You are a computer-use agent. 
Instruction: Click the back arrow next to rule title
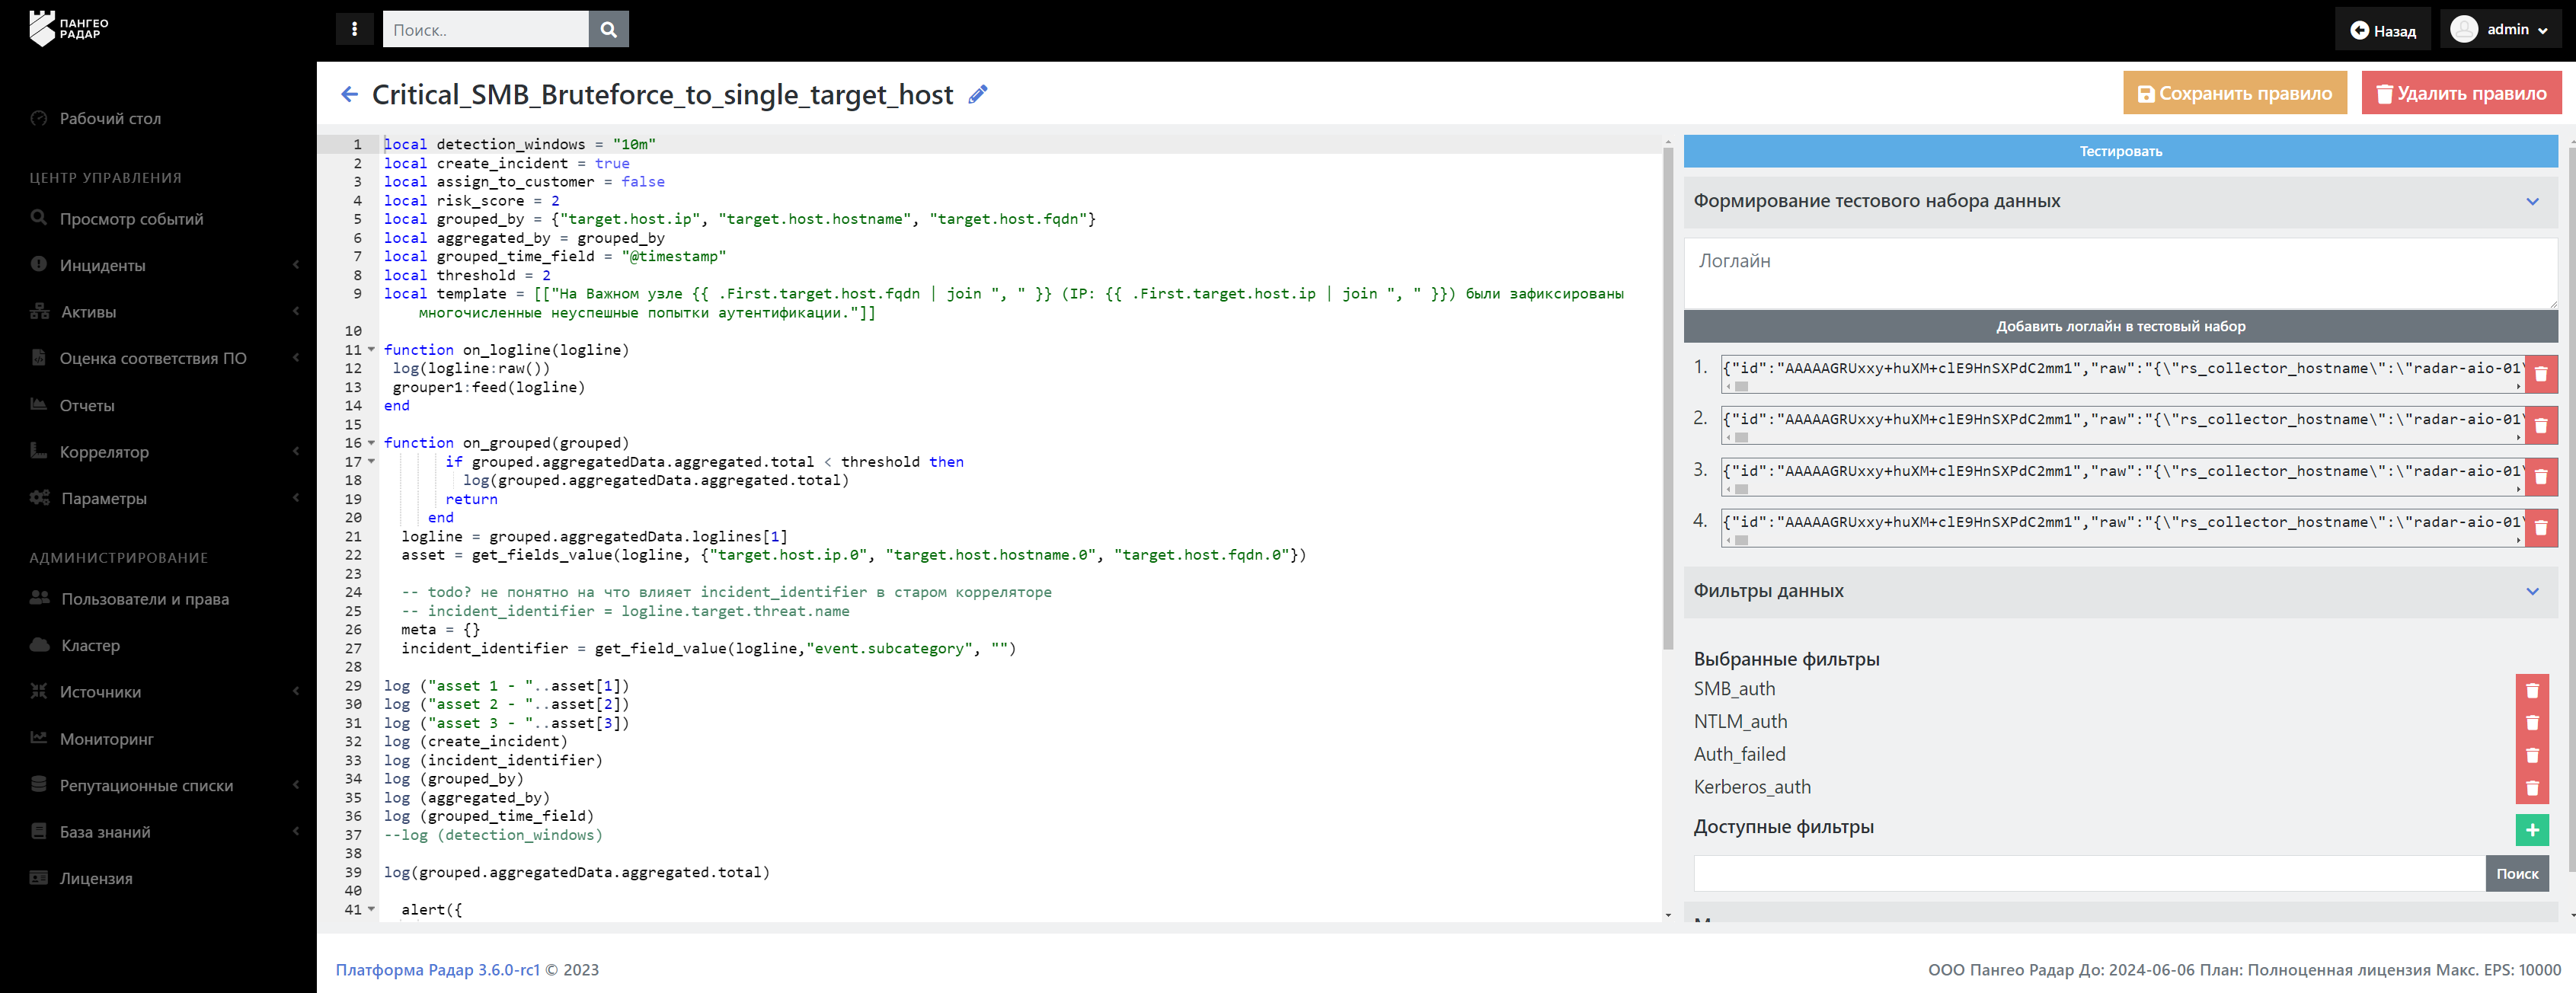(x=349, y=94)
